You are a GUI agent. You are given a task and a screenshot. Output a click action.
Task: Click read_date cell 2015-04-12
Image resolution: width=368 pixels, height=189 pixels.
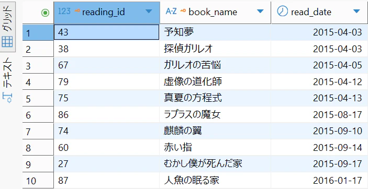[320, 82]
